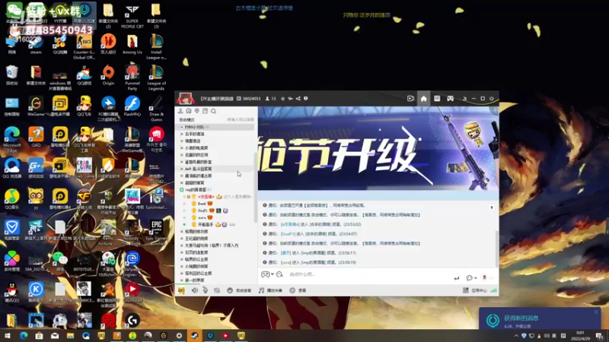Open the WeGame desktop shortcut
The height and width of the screenshot is (342, 609).
pos(36,106)
